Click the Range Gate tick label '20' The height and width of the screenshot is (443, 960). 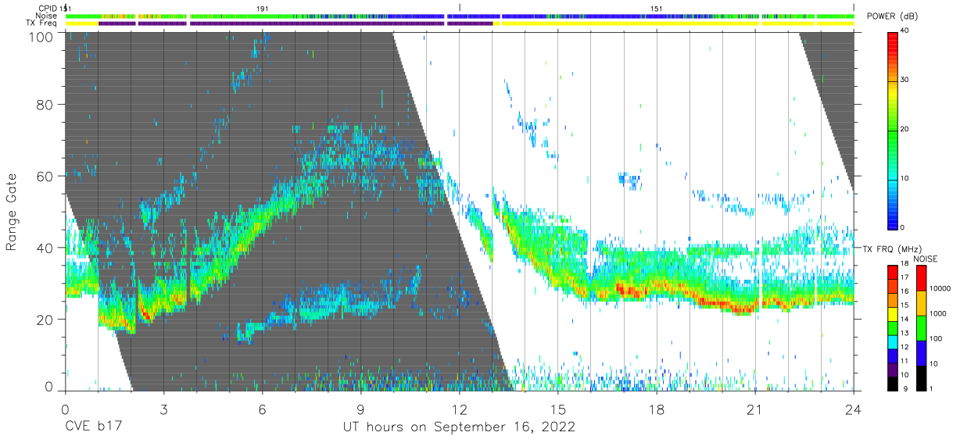tap(44, 320)
